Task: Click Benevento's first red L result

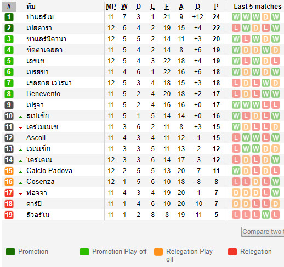Action: [x=236, y=94]
